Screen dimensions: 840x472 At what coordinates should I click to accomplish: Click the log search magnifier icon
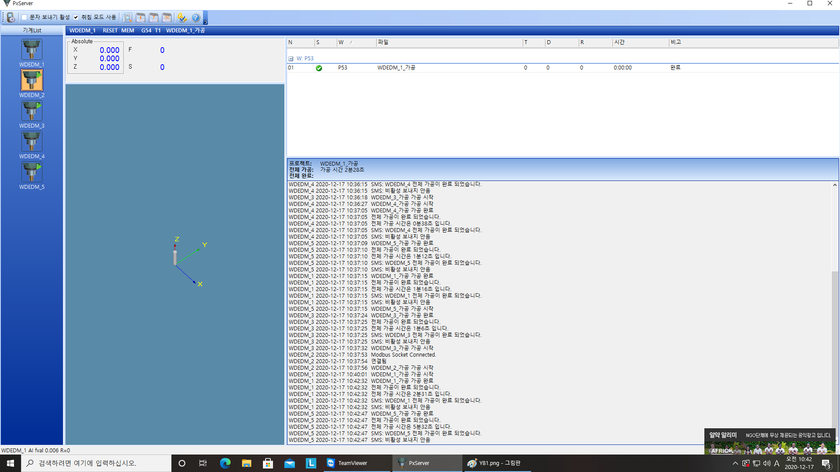[x=127, y=17]
